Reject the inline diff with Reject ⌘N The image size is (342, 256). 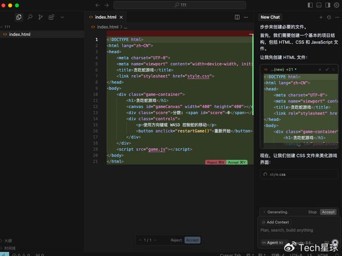pos(215,162)
